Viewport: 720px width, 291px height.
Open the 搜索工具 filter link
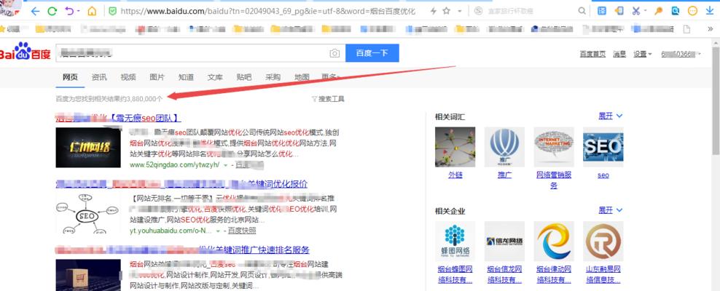coord(328,98)
